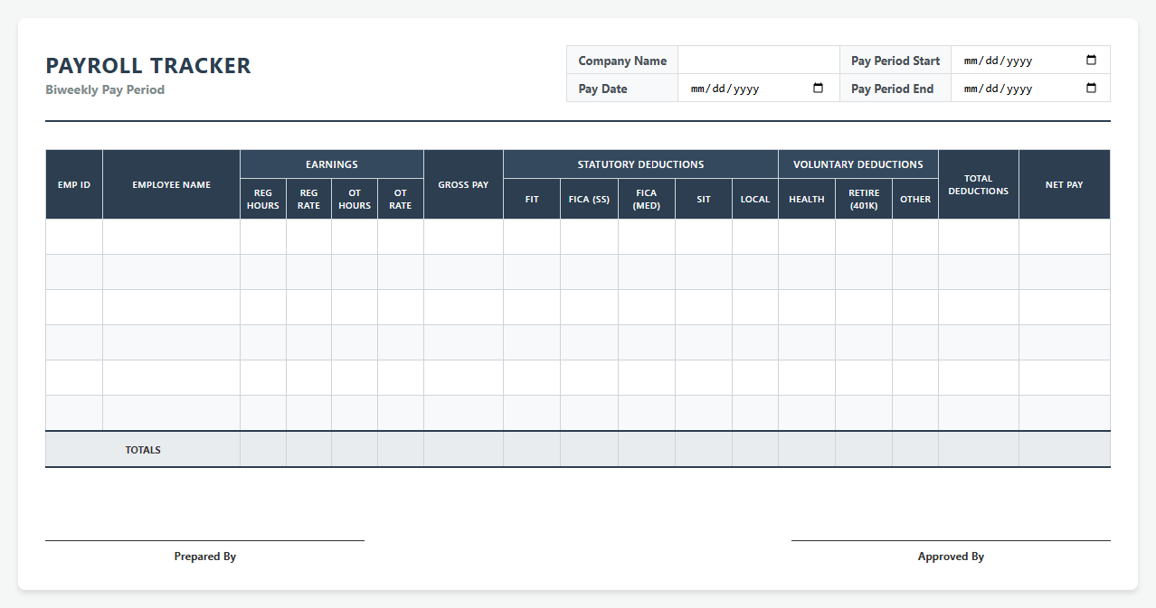Focus the Pay Period End date field
This screenshot has height=608, width=1156.
[x=1030, y=89]
